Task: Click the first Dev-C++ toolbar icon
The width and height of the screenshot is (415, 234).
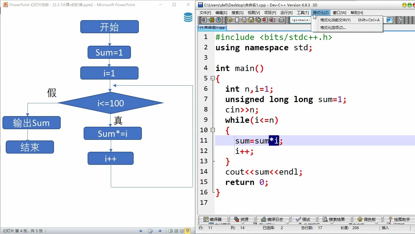Action: (204, 20)
